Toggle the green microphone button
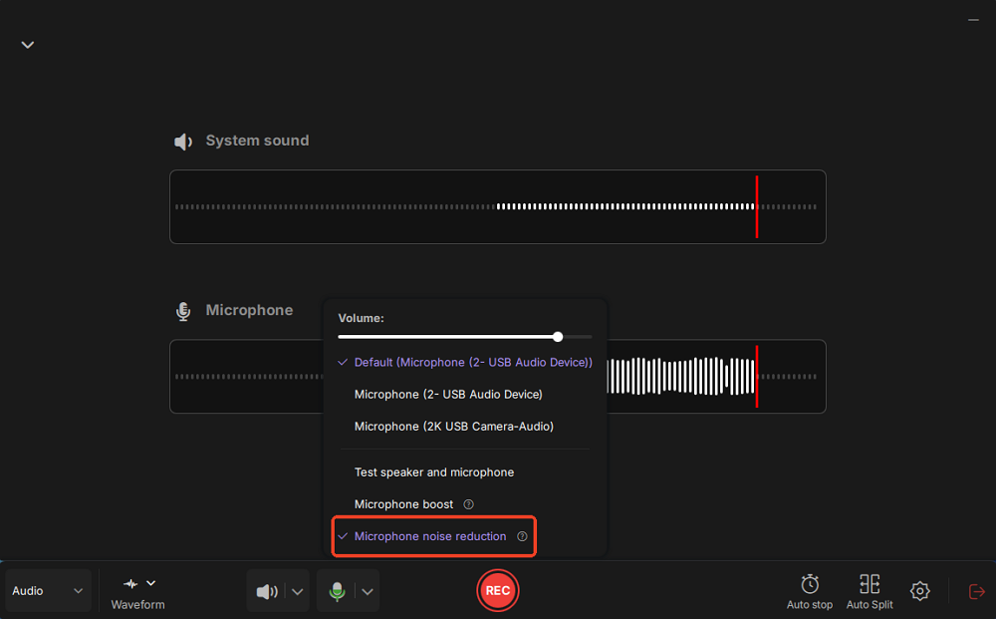This screenshot has width=996, height=619. coord(338,592)
